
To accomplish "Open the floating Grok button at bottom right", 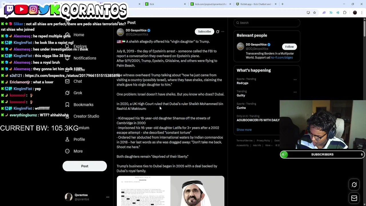I will tap(354, 185).
